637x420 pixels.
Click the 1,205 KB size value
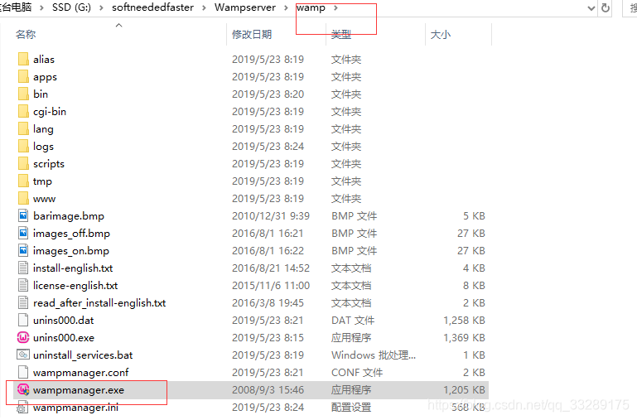tap(464, 390)
